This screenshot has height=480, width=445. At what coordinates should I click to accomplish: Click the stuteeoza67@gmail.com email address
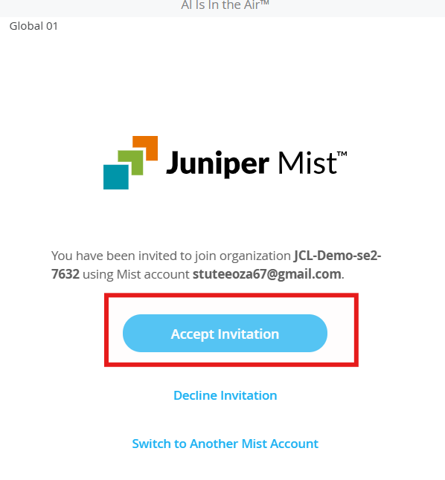[x=267, y=274]
